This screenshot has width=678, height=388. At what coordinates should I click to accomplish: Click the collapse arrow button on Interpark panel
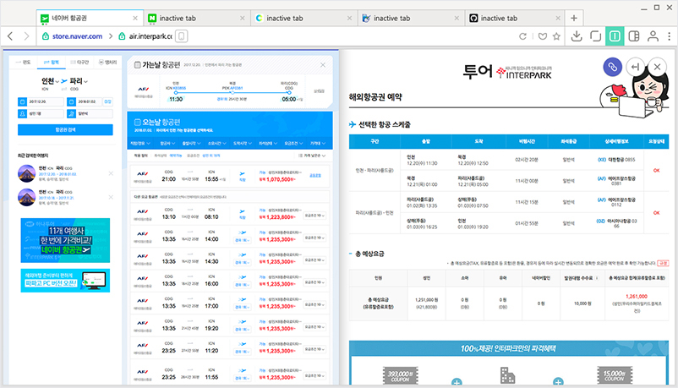click(635, 67)
